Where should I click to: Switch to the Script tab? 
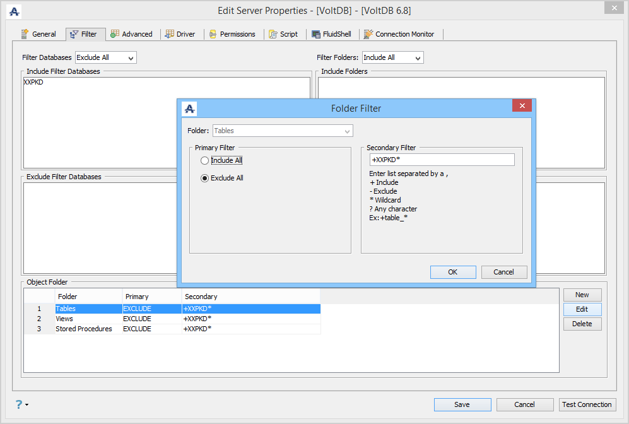(283, 34)
